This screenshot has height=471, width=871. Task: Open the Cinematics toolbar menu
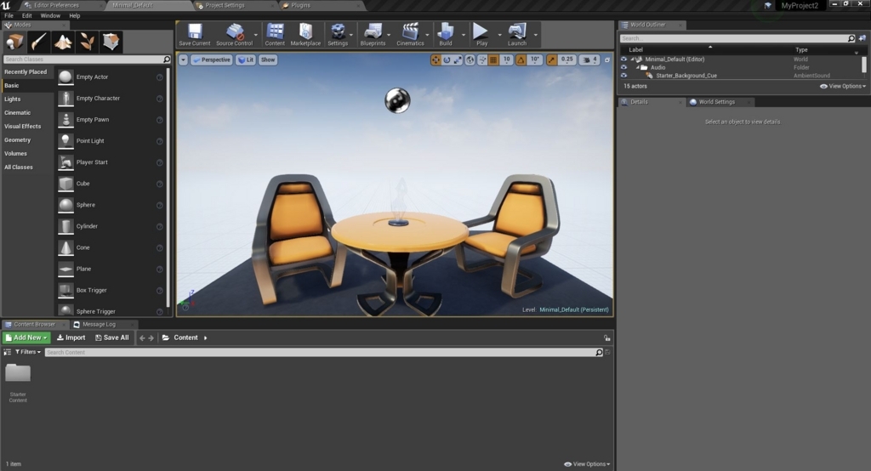410,35
